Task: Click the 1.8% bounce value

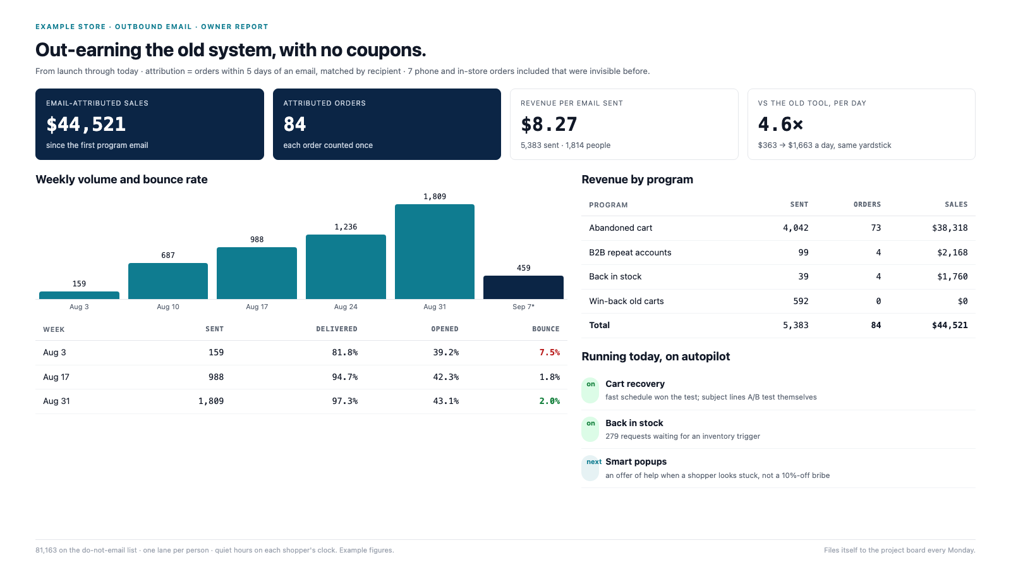Action: (549, 377)
